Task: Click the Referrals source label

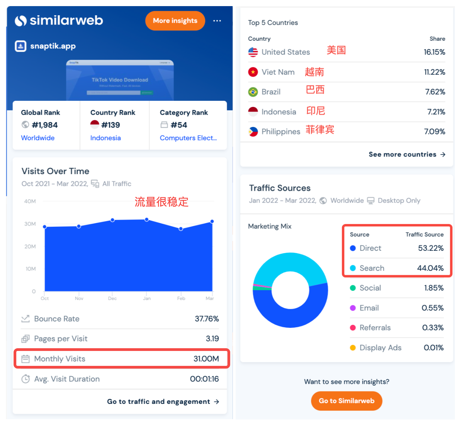Action: tap(375, 328)
